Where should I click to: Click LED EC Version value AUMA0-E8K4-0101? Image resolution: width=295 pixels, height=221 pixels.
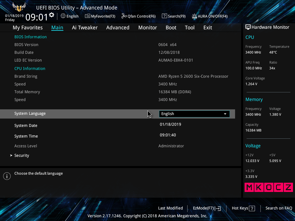coord(176,60)
